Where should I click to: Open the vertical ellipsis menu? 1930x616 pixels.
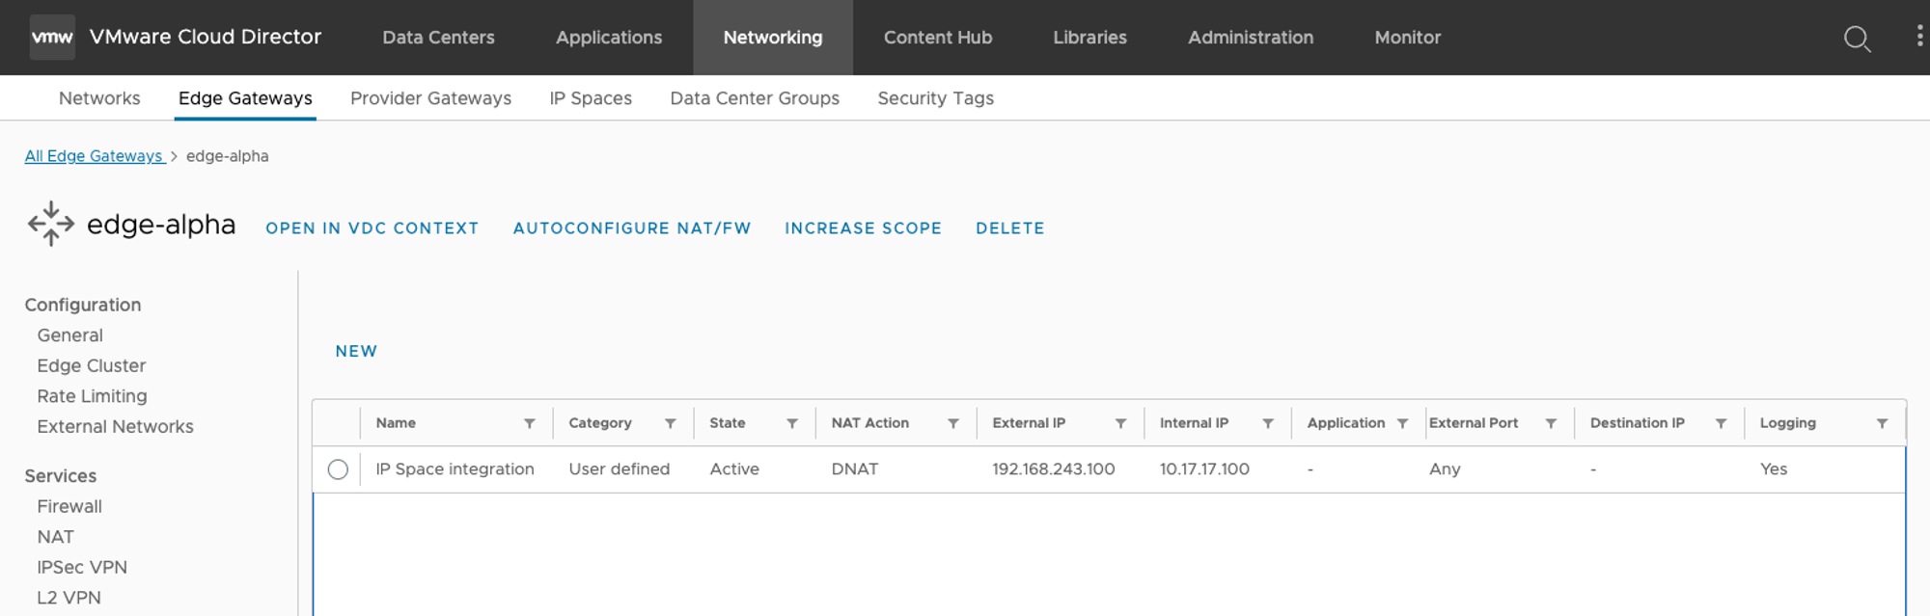coord(1918,37)
